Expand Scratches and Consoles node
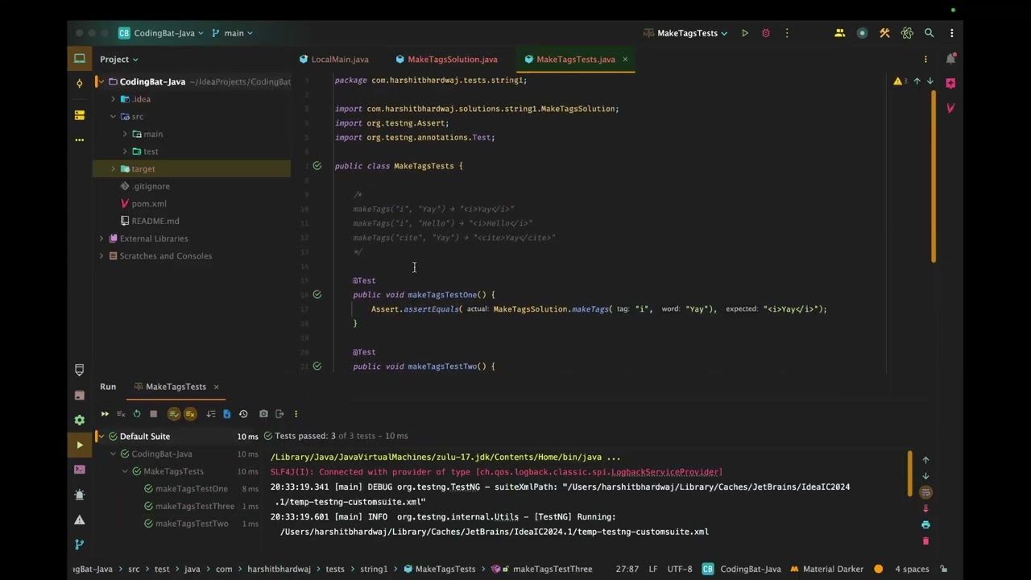Image resolution: width=1031 pixels, height=580 pixels. click(101, 256)
